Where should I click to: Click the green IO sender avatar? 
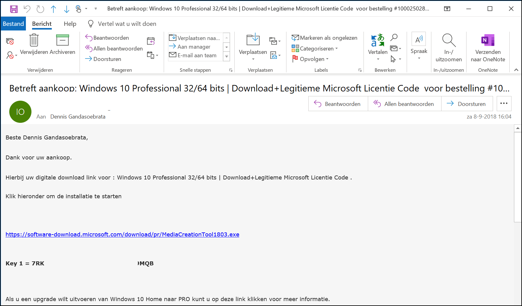coord(20,112)
